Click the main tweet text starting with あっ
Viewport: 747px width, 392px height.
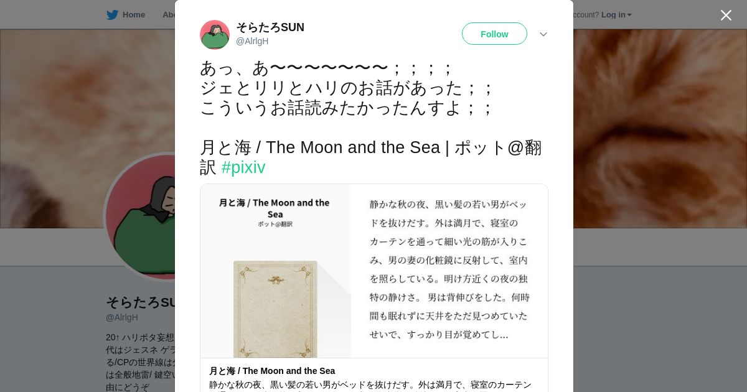coord(348,88)
